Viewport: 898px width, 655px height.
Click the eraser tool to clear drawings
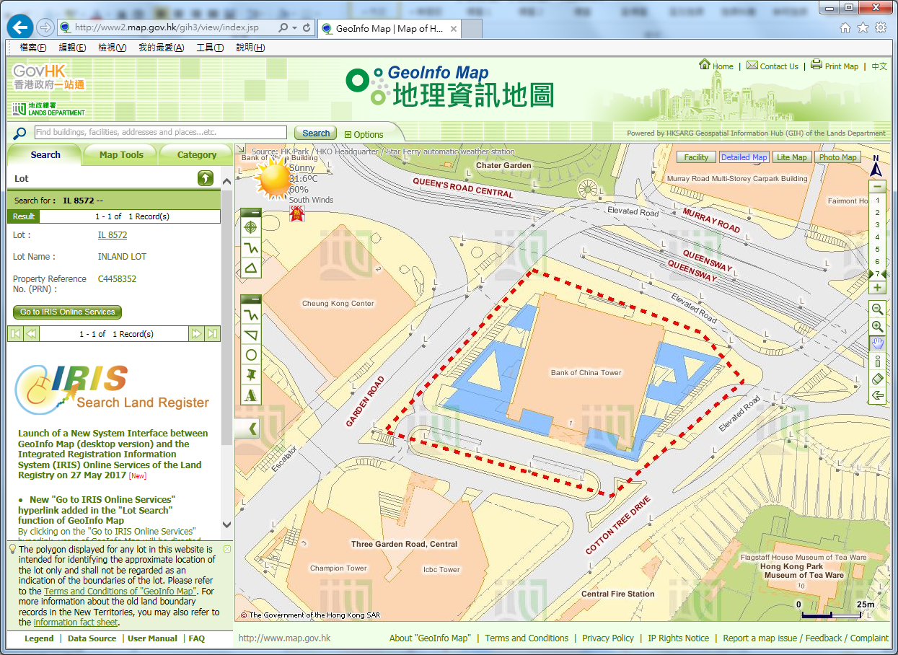tap(878, 378)
